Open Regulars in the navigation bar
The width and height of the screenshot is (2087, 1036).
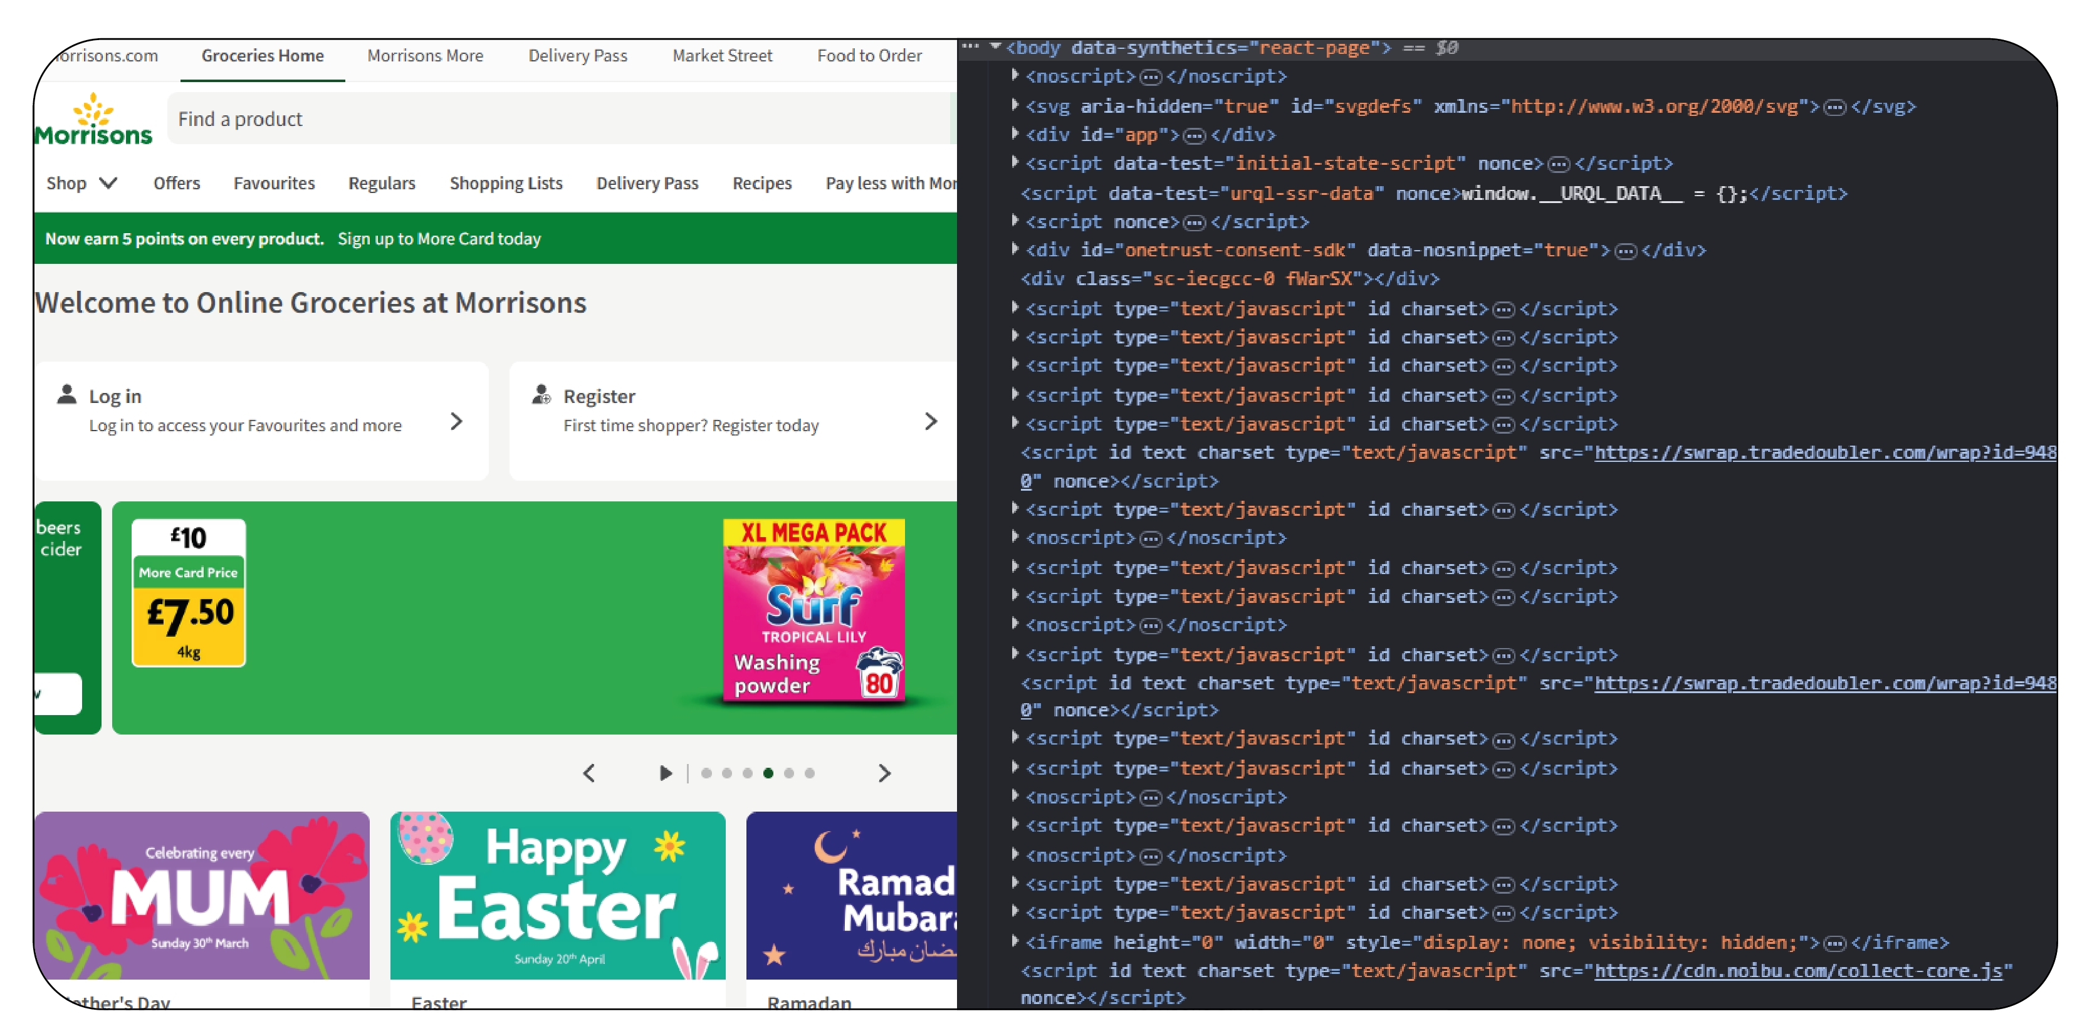click(x=382, y=183)
